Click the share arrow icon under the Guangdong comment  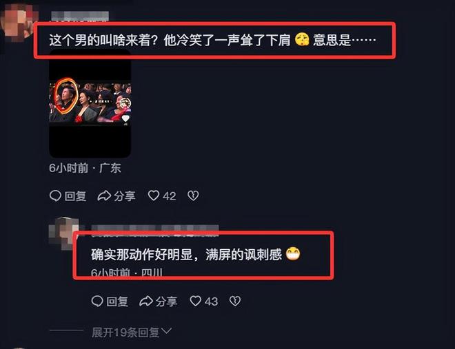pos(104,195)
